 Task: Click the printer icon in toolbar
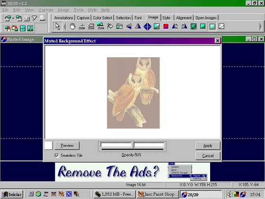click(x=42, y=18)
